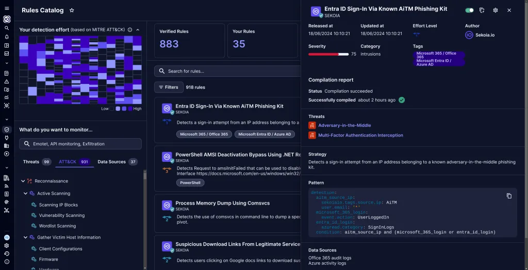Screen dimensions: 528x270
Task: Click the info icon beside detection effort
Action: pyautogui.click(x=130, y=30)
